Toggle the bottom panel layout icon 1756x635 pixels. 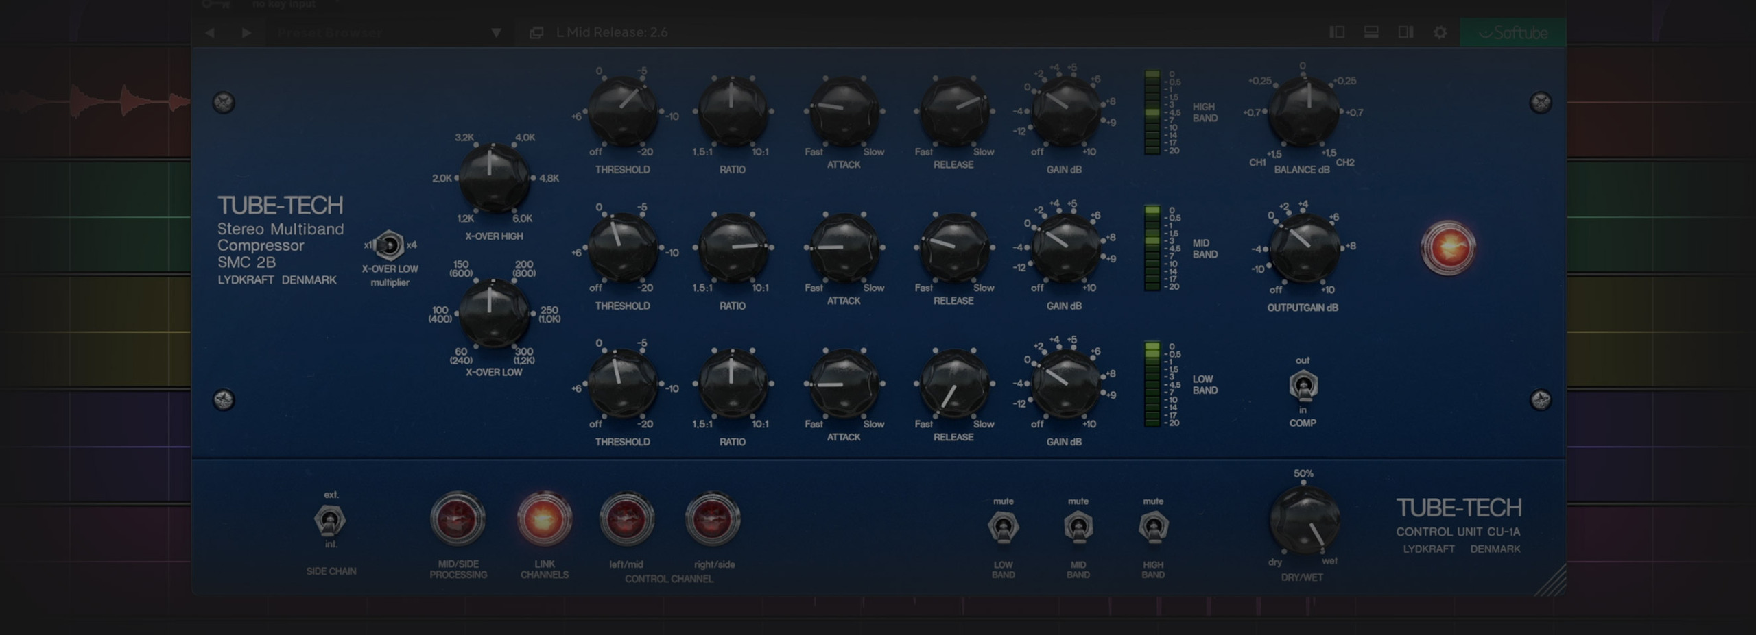coord(1371,32)
